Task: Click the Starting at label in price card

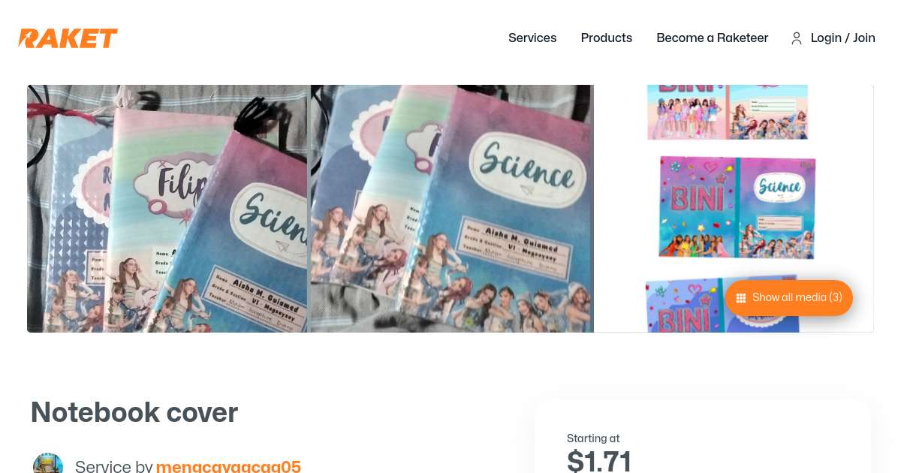Action: (x=593, y=438)
